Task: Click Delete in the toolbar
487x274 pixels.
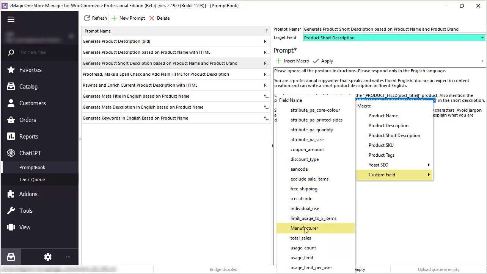Action: 159,18
